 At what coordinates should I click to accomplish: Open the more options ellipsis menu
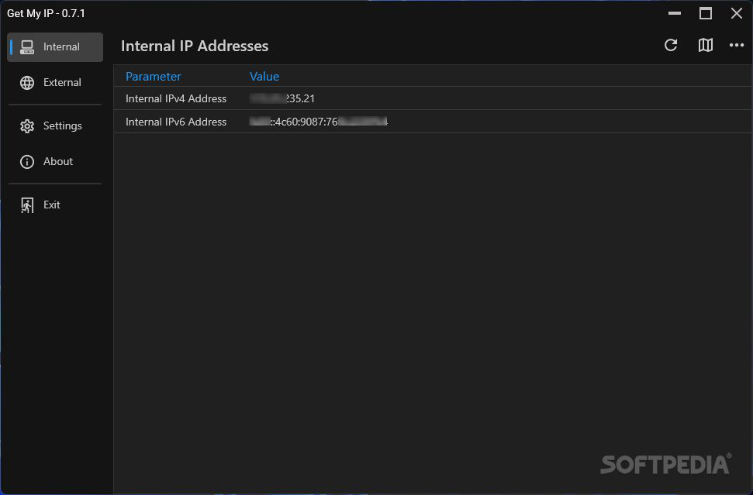(736, 45)
